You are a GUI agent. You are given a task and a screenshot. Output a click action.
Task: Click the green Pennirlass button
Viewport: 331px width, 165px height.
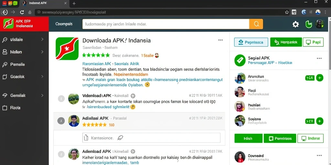[280, 139]
